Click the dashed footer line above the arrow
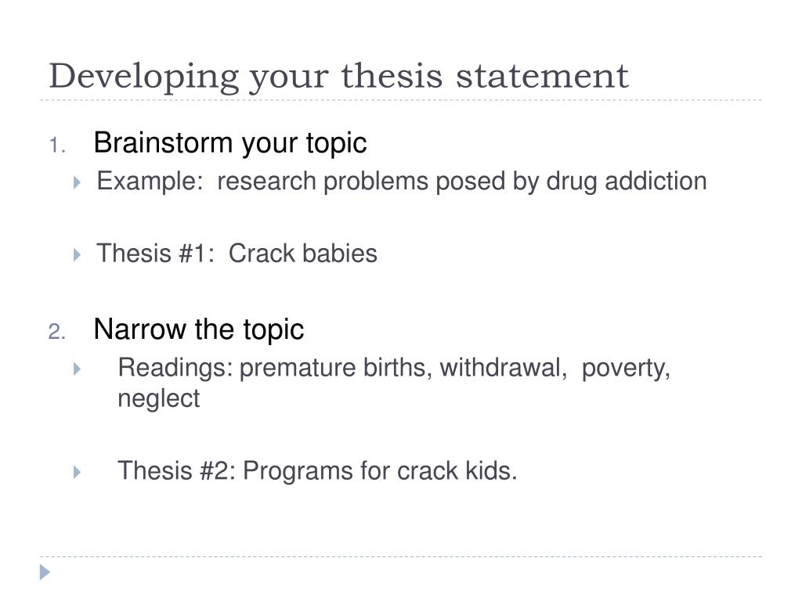 pos(401,556)
